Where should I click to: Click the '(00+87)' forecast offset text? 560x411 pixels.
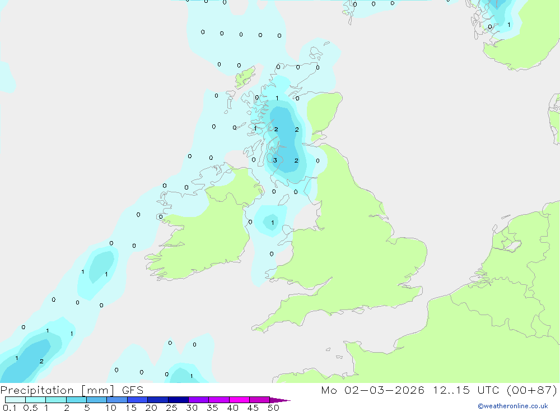(x=532, y=390)
